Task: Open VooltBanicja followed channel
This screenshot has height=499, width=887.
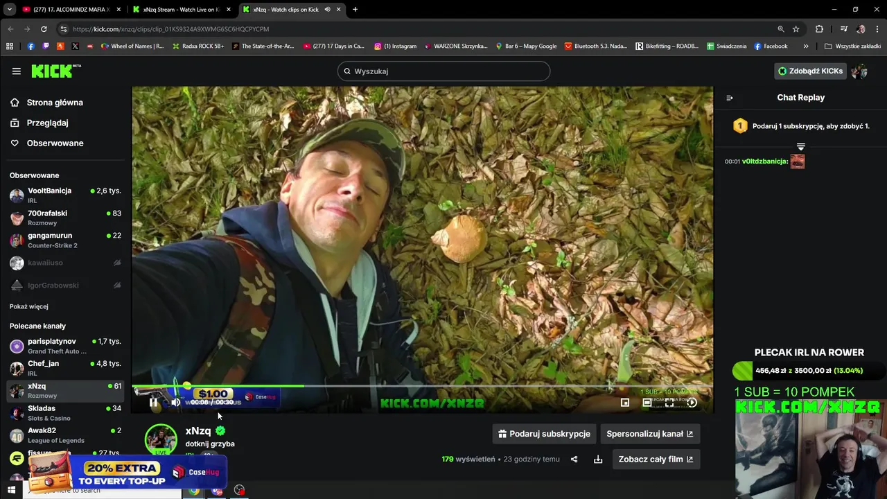Action: [x=65, y=195]
